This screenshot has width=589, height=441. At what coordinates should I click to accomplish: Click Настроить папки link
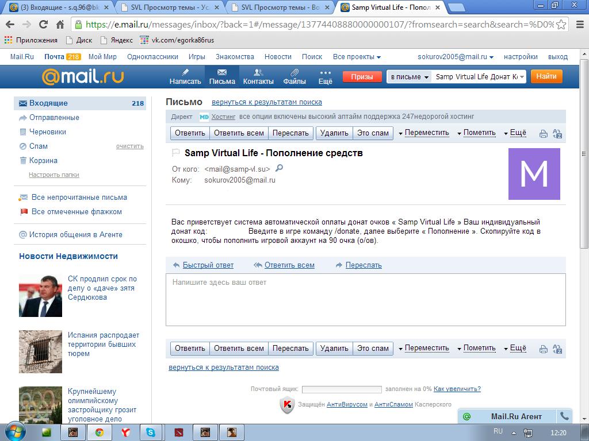coord(54,175)
